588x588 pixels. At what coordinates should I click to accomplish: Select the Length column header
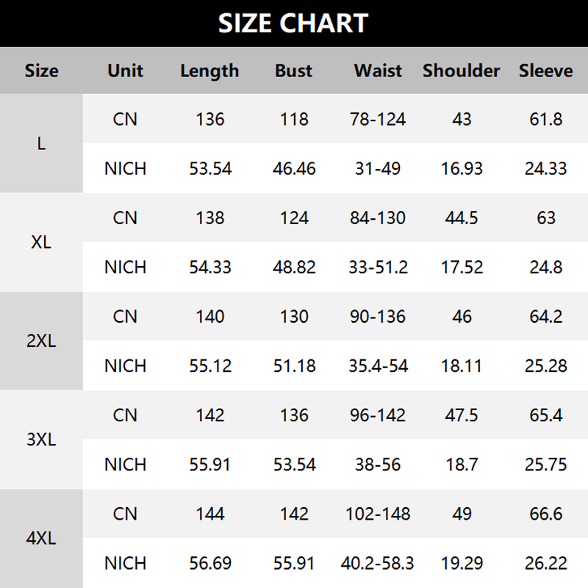point(209,71)
